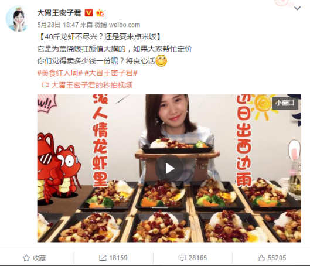
Task: Open the #大胃王密子君# hashtag
Action: (111, 73)
